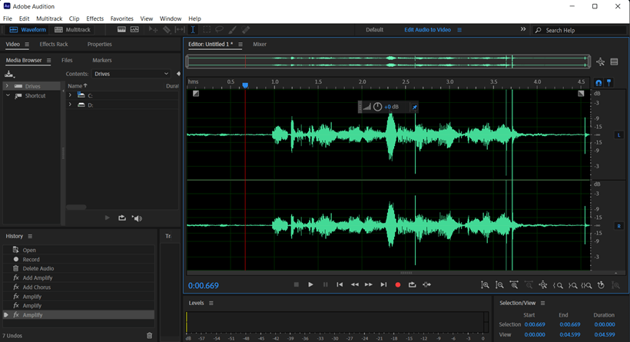Open the Mixer tab

tap(260, 45)
